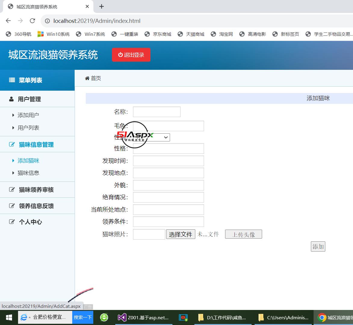The image size is (353, 325).
Task: Click the 菜单列表 menu list icon
Action: click(x=12, y=80)
